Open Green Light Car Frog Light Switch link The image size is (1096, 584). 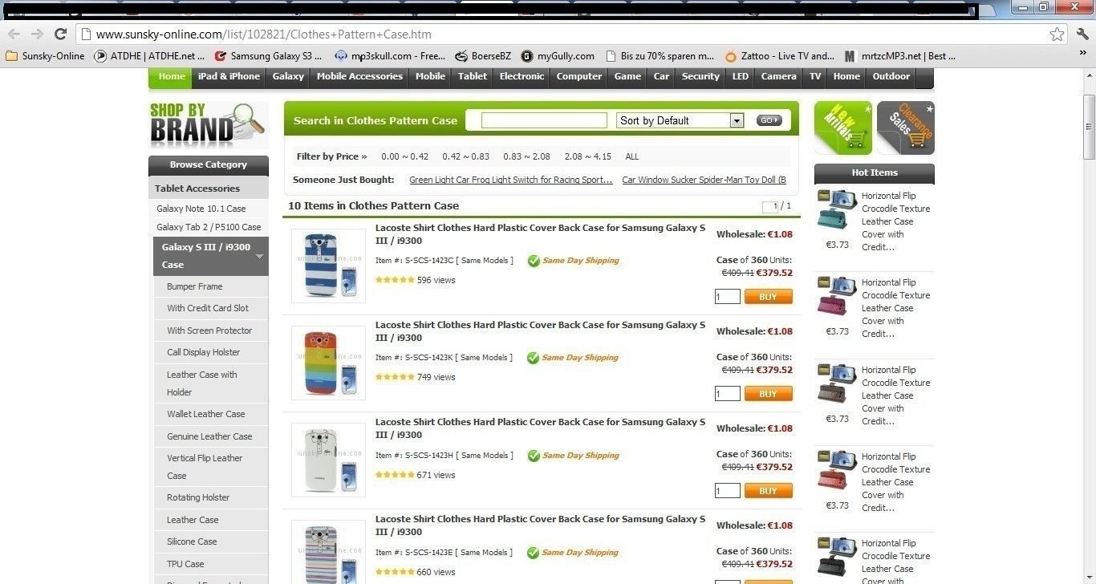[x=511, y=180]
